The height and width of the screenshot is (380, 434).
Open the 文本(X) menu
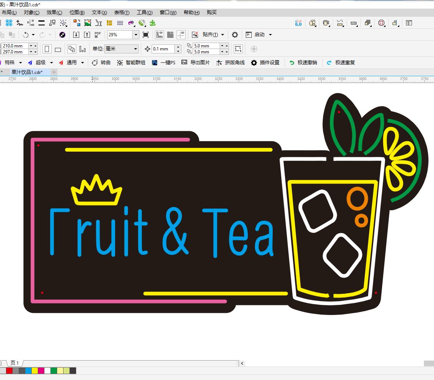click(99, 12)
